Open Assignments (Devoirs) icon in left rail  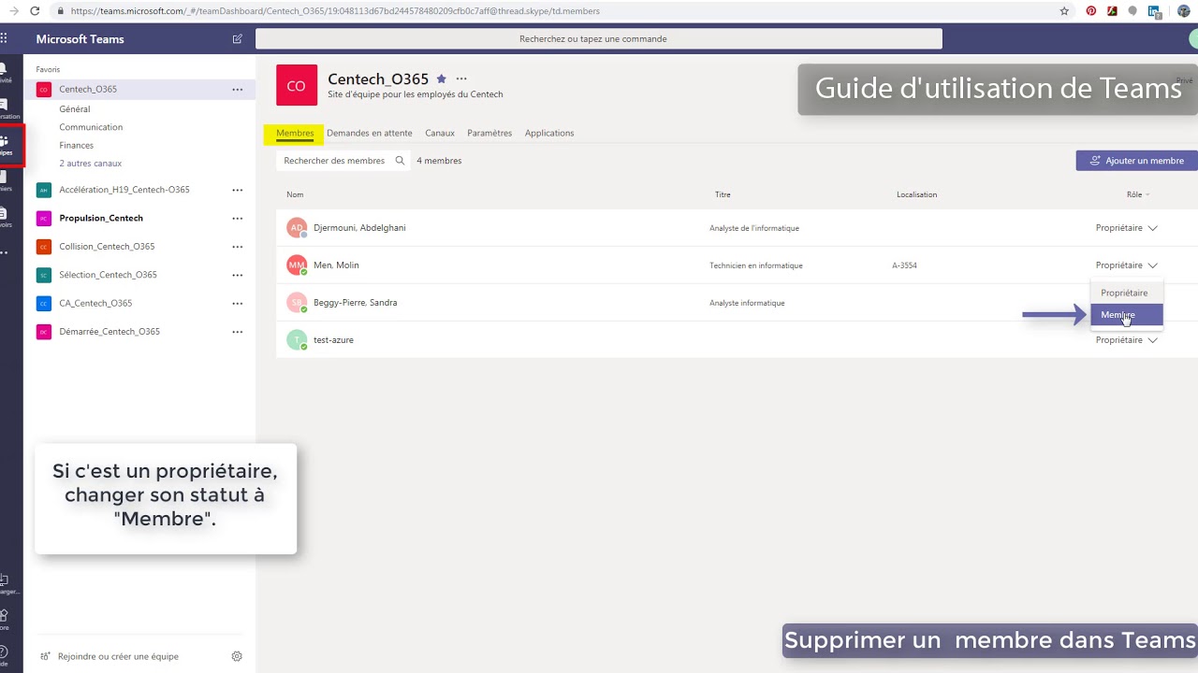point(5,217)
